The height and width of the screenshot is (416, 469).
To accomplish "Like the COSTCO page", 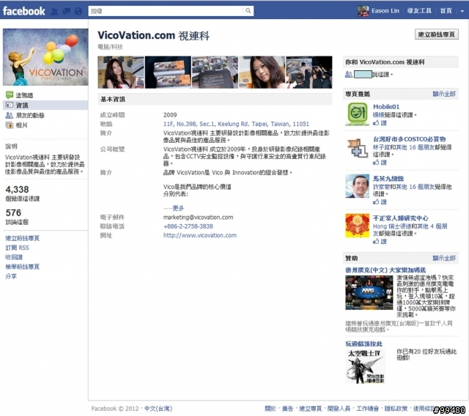I will [380, 163].
